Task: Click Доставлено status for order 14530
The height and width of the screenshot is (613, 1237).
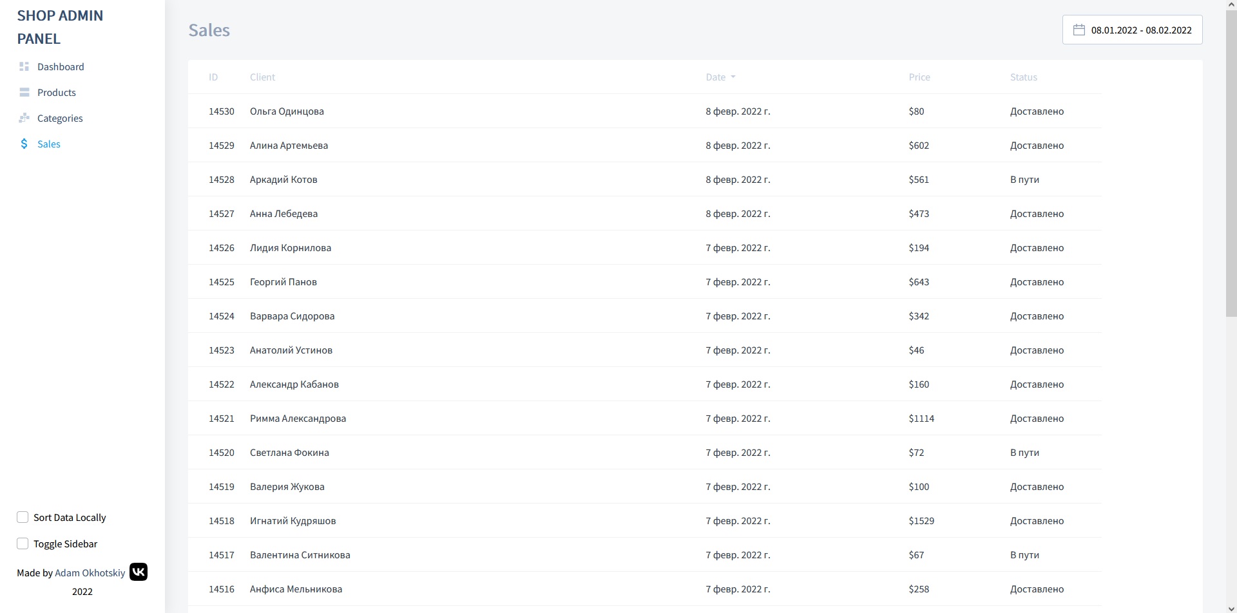Action: pyautogui.click(x=1037, y=111)
